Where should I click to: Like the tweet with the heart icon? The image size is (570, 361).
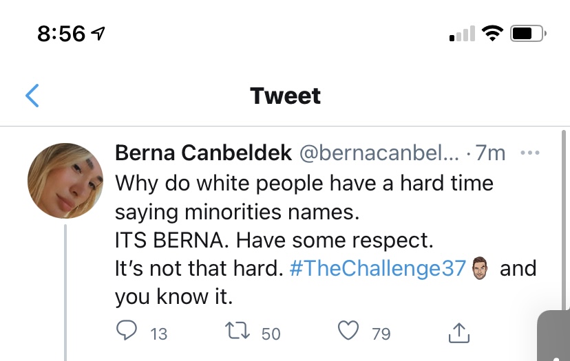click(348, 331)
